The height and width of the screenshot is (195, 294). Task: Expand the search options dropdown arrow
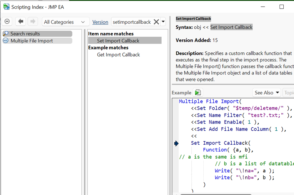click(163, 22)
